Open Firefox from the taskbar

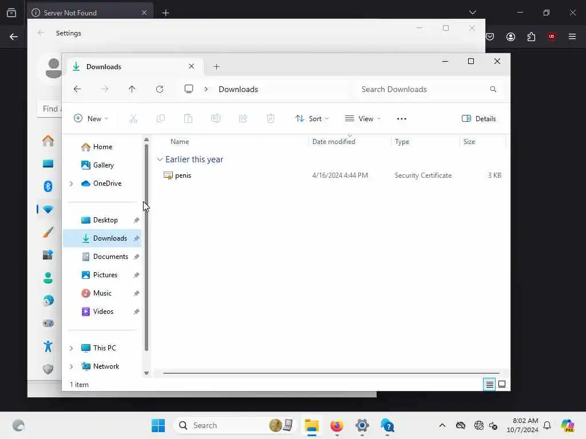tap(336, 425)
